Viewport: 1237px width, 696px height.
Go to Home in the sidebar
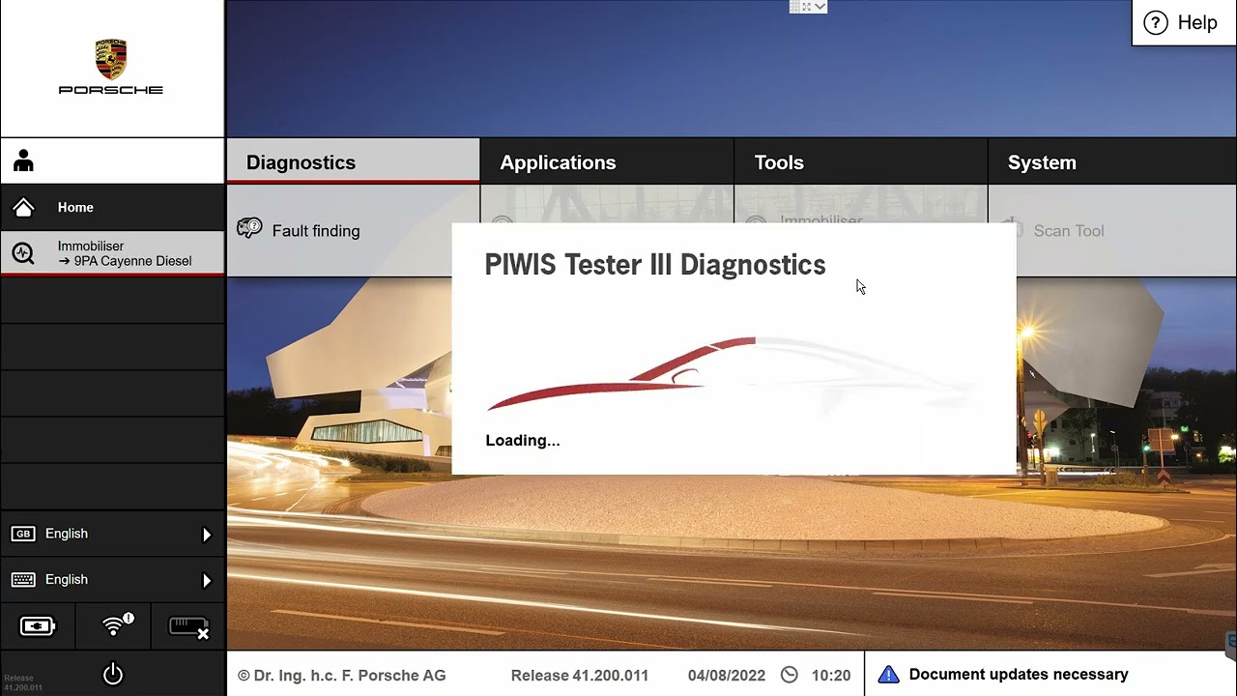[x=112, y=207]
